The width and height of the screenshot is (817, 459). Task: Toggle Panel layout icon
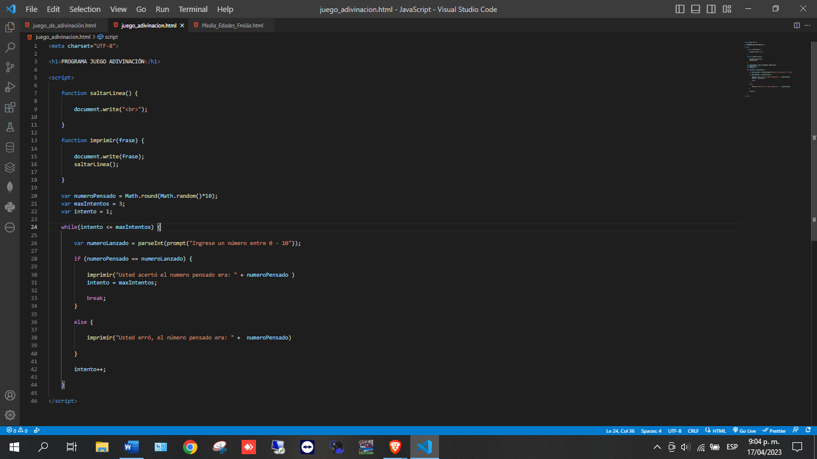point(696,9)
